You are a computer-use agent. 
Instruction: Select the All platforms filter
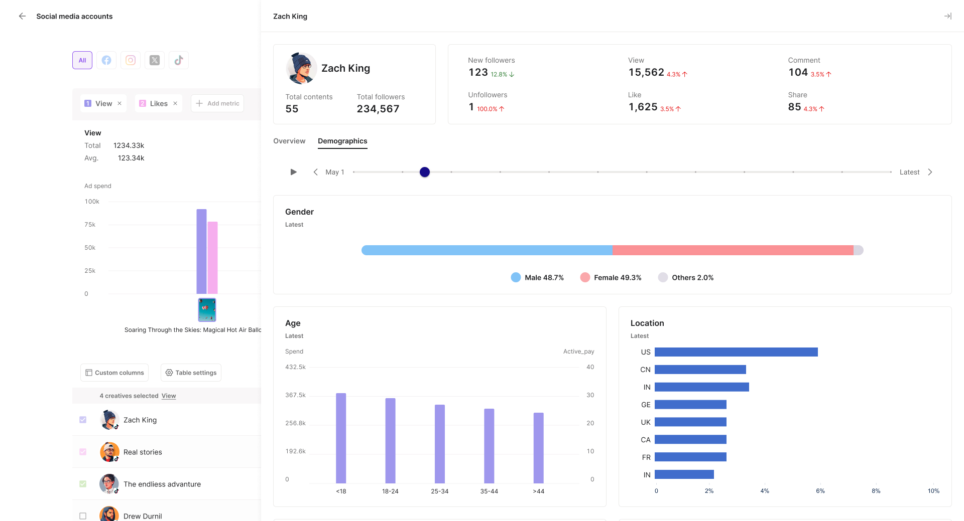pyautogui.click(x=82, y=60)
